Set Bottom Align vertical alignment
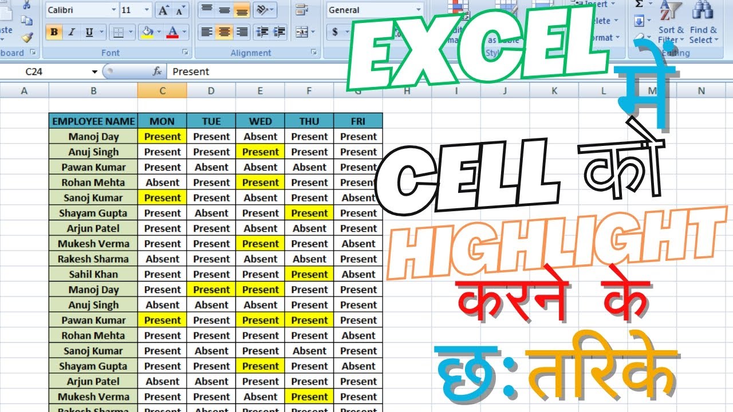 coord(242,10)
